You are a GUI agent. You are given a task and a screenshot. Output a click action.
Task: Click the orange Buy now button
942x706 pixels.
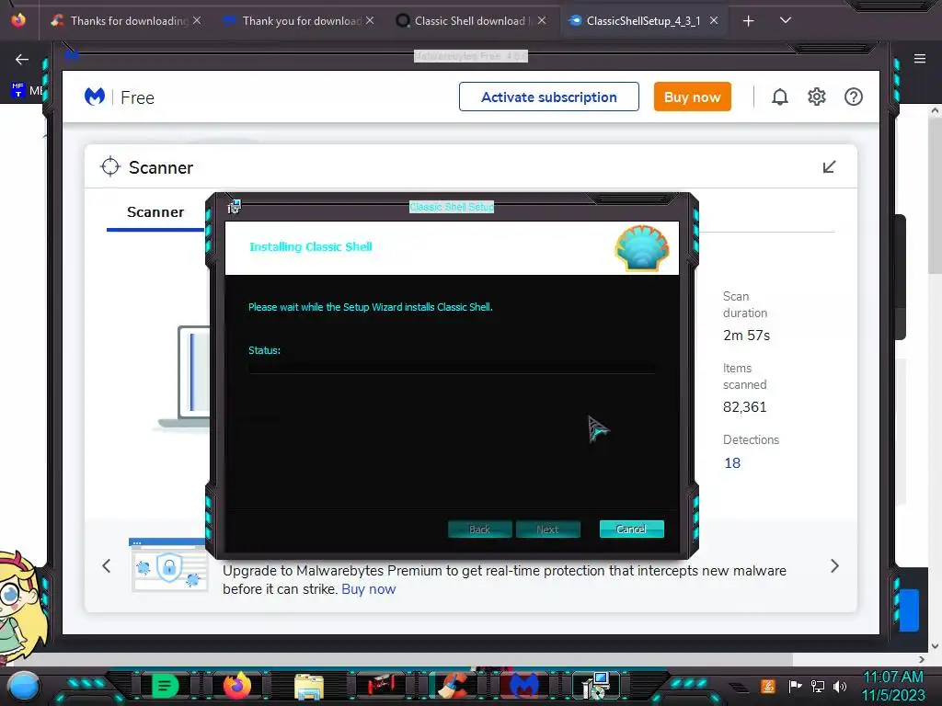coord(692,97)
